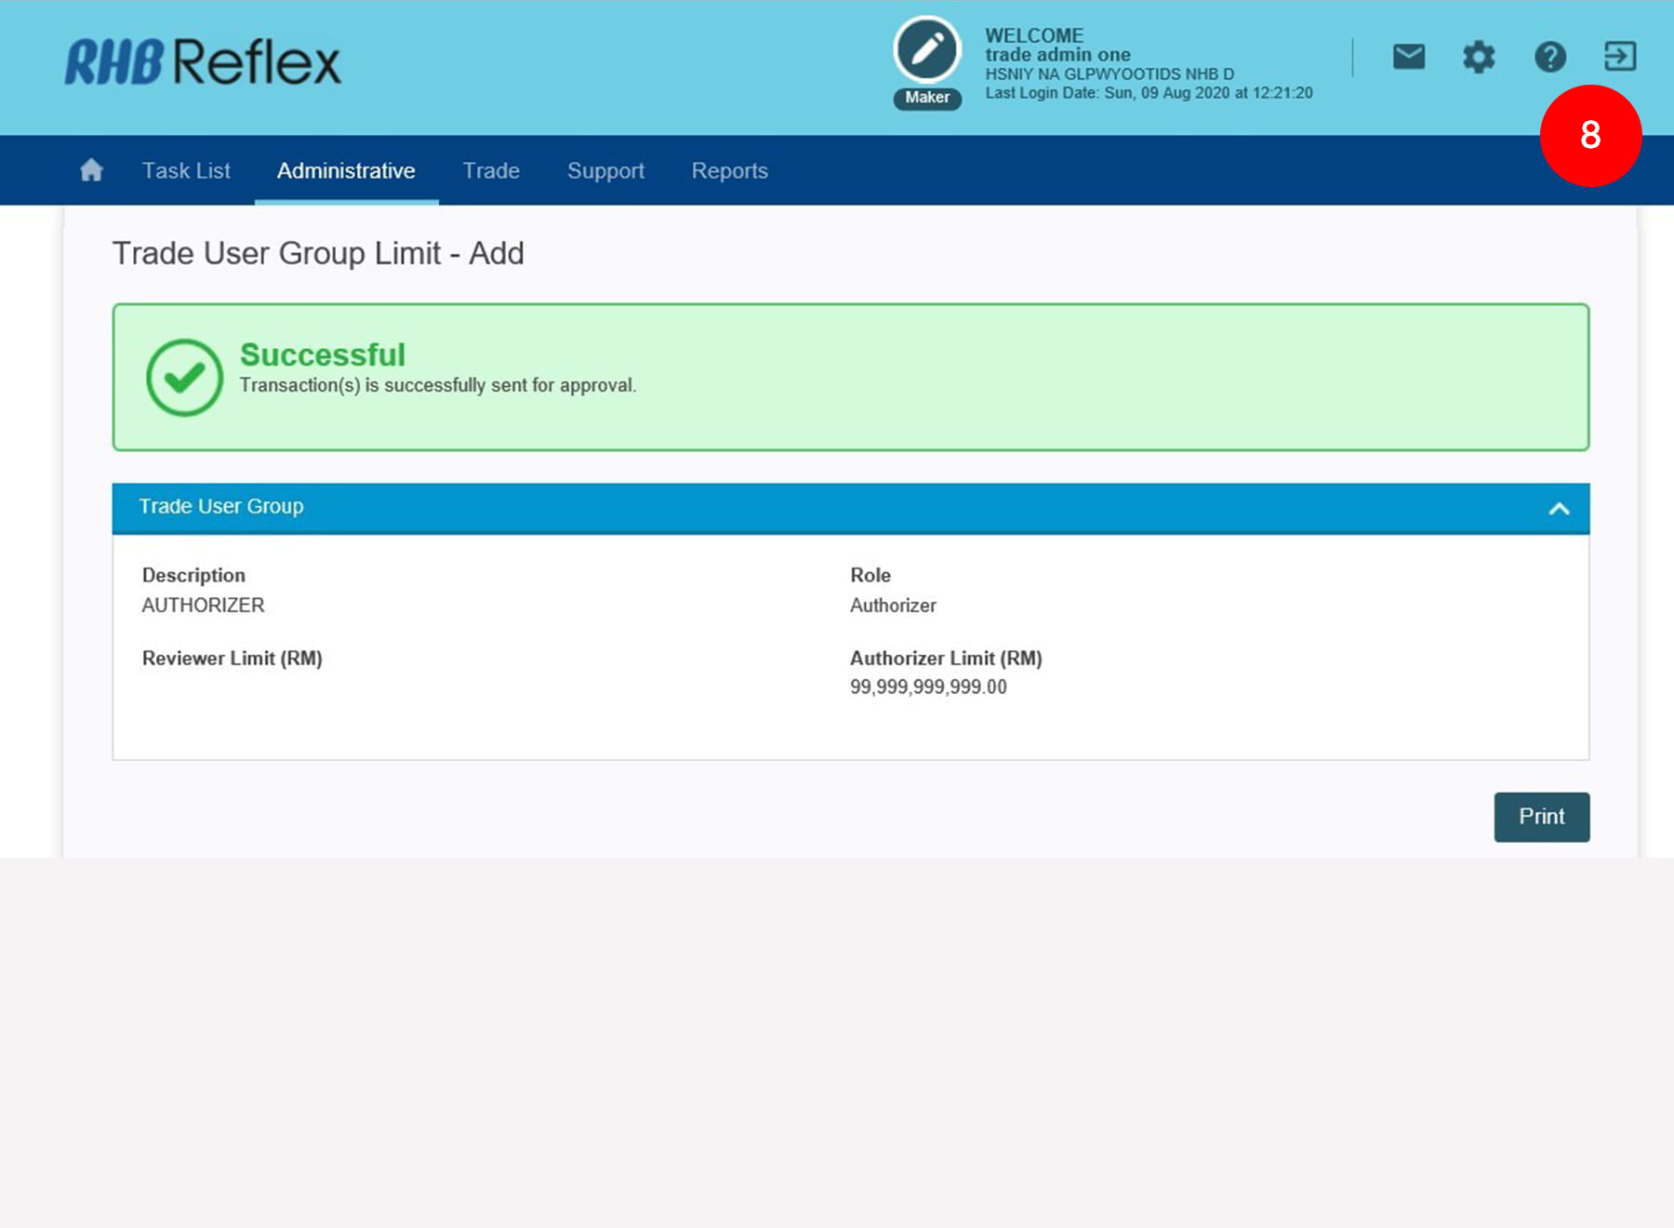1674x1228 pixels.
Task: Open the Reports menu
Action: pyautogui.click(x=729, y=170)
